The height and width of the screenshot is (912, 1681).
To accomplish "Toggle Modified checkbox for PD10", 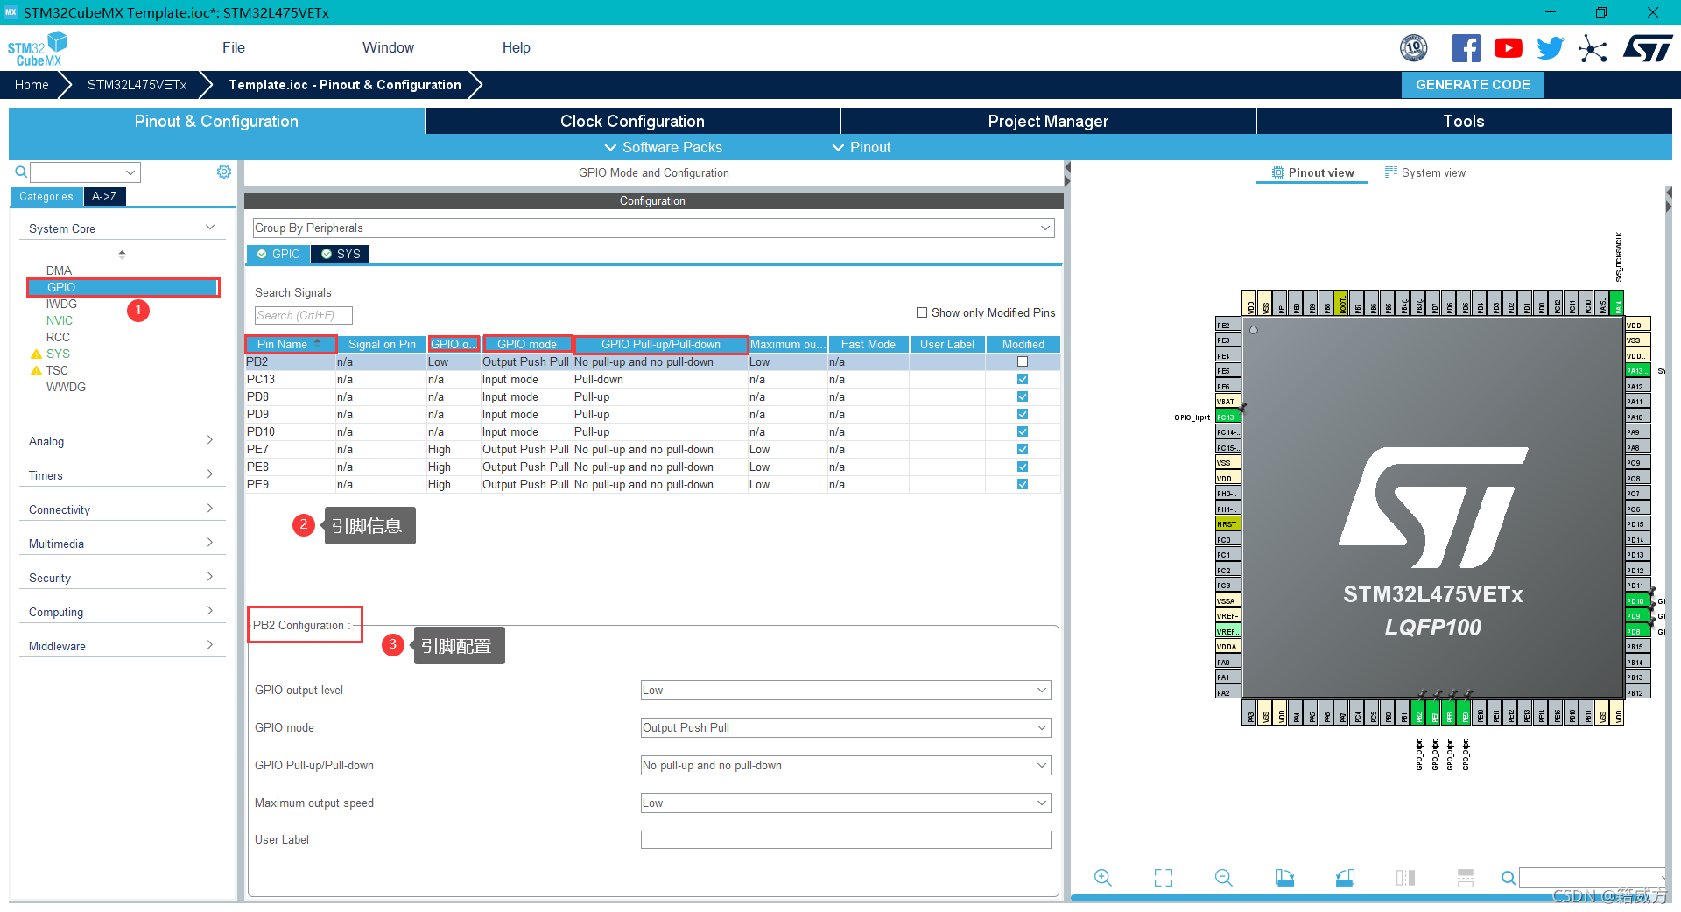I will click(x=1023, y=431).
